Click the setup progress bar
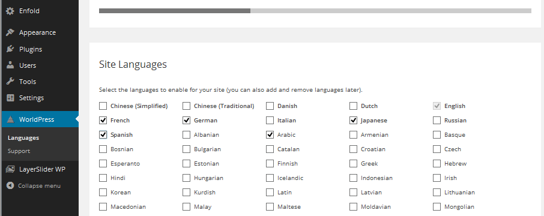 [x=315, y=11]
